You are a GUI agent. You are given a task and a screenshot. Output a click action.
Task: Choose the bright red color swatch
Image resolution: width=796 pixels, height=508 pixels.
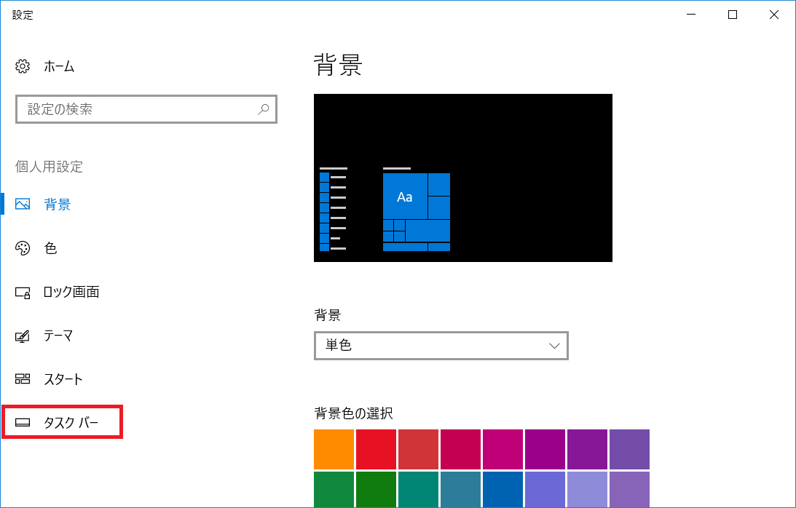click(x=376, y=449)
